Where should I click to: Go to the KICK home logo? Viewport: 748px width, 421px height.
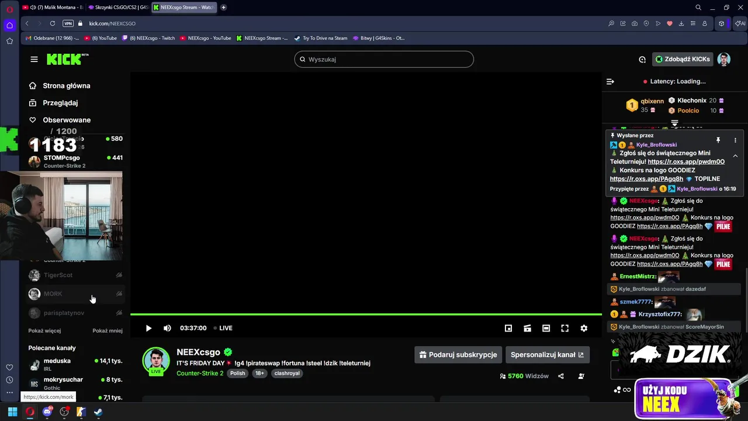pyautogui.click(x=67, y=59)
